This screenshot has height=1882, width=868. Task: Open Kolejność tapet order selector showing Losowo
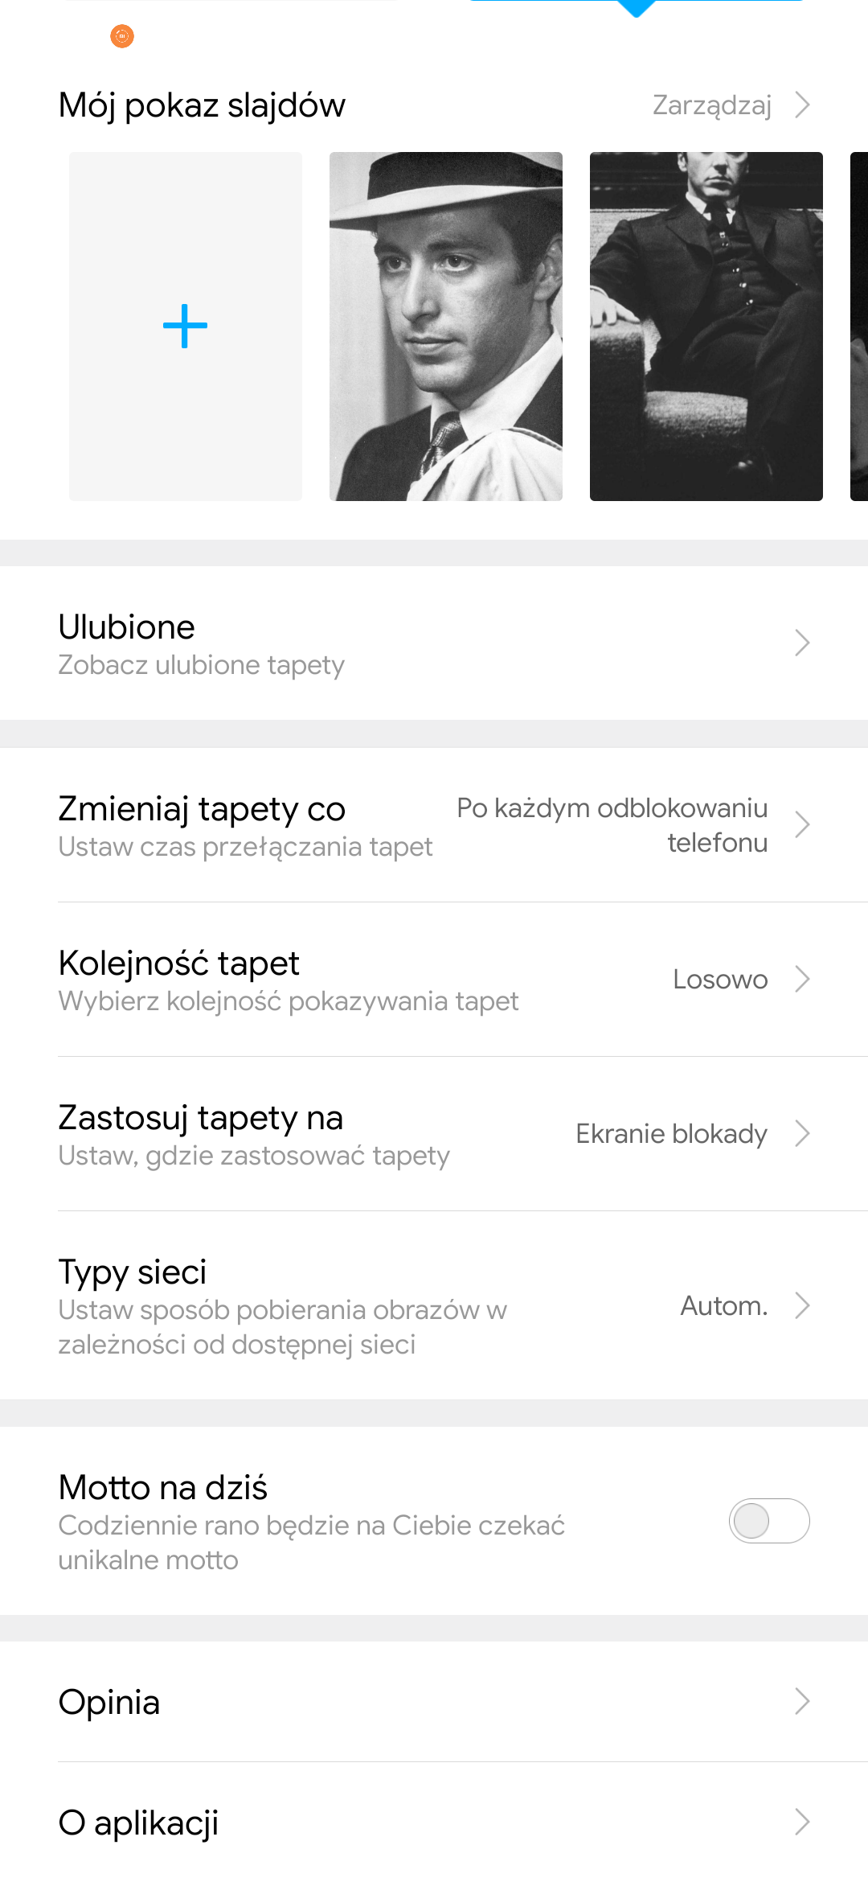(721, 980)
